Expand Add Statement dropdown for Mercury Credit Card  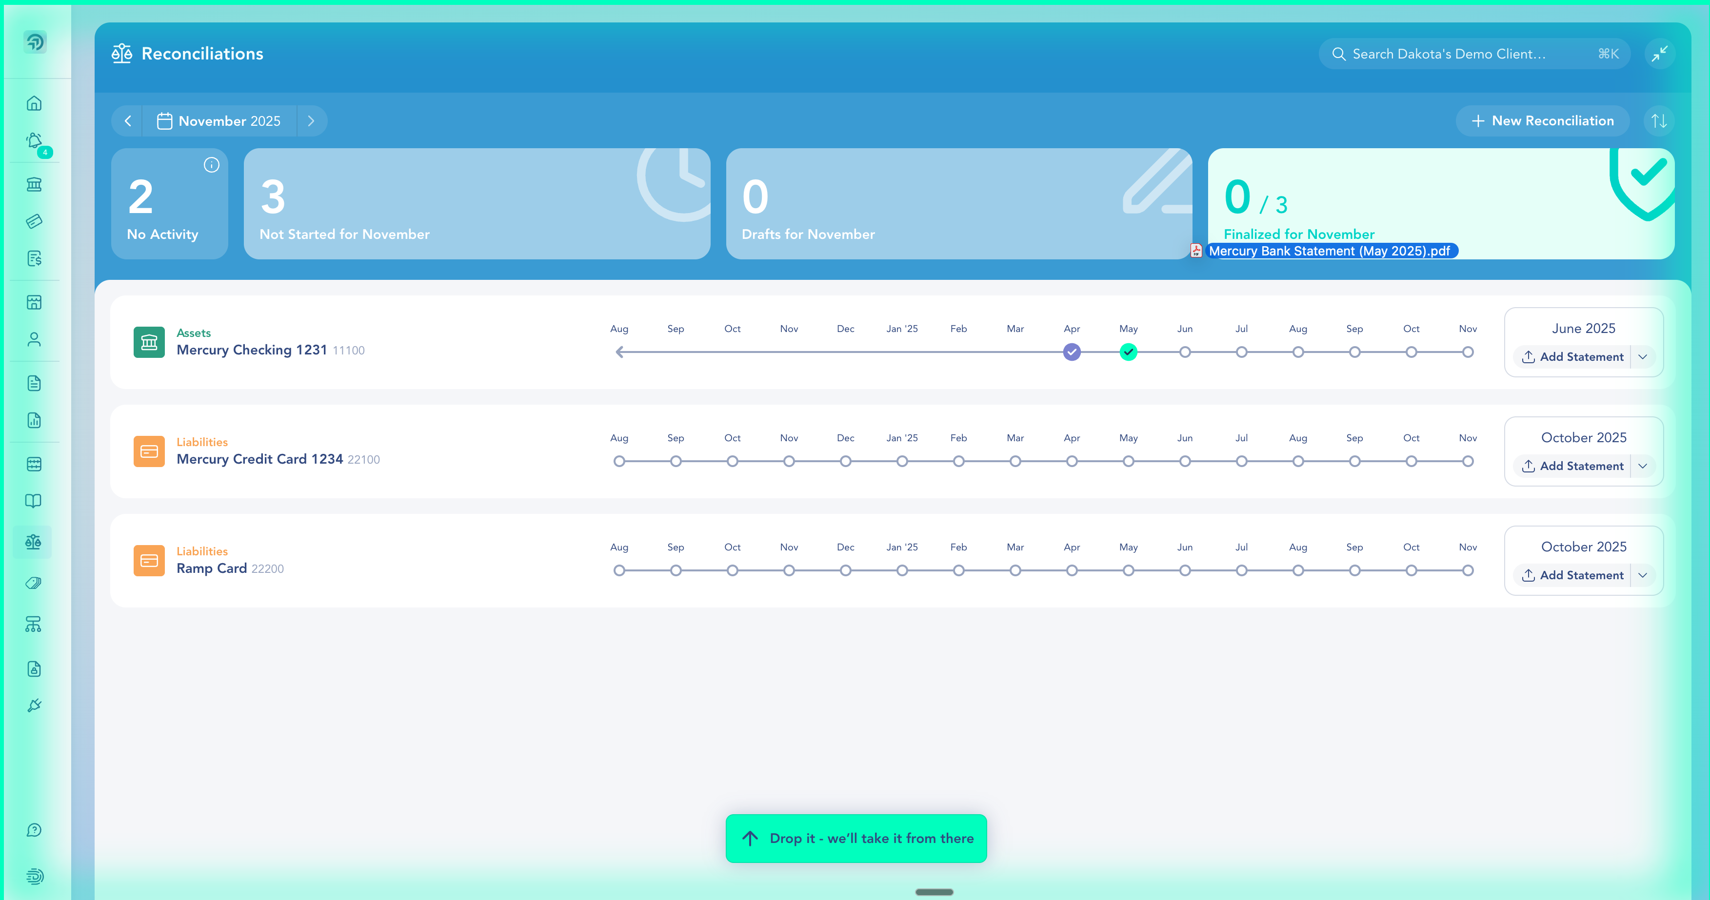[x=1642, y=466]
